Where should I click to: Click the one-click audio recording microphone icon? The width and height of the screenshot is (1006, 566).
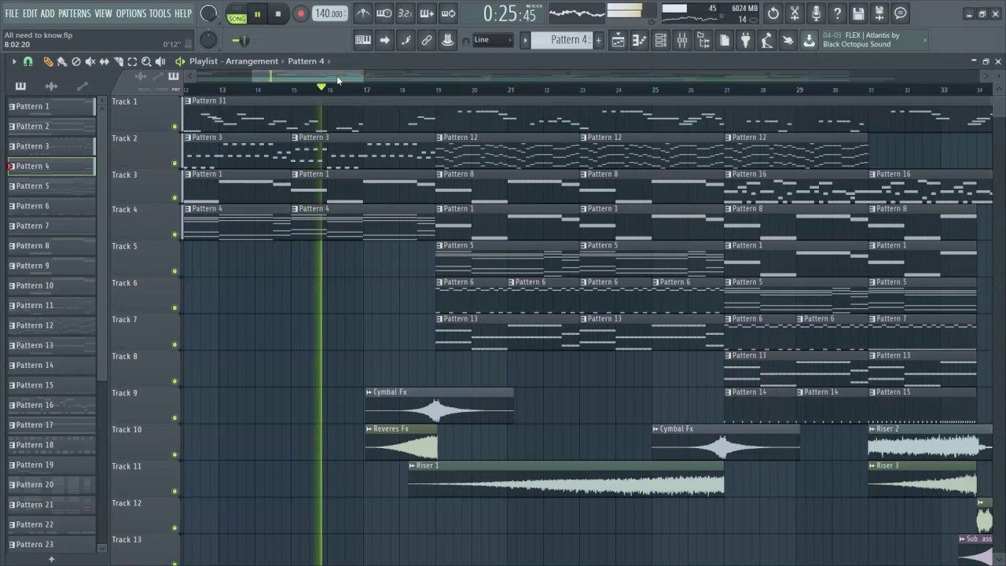tap(816, 13)
